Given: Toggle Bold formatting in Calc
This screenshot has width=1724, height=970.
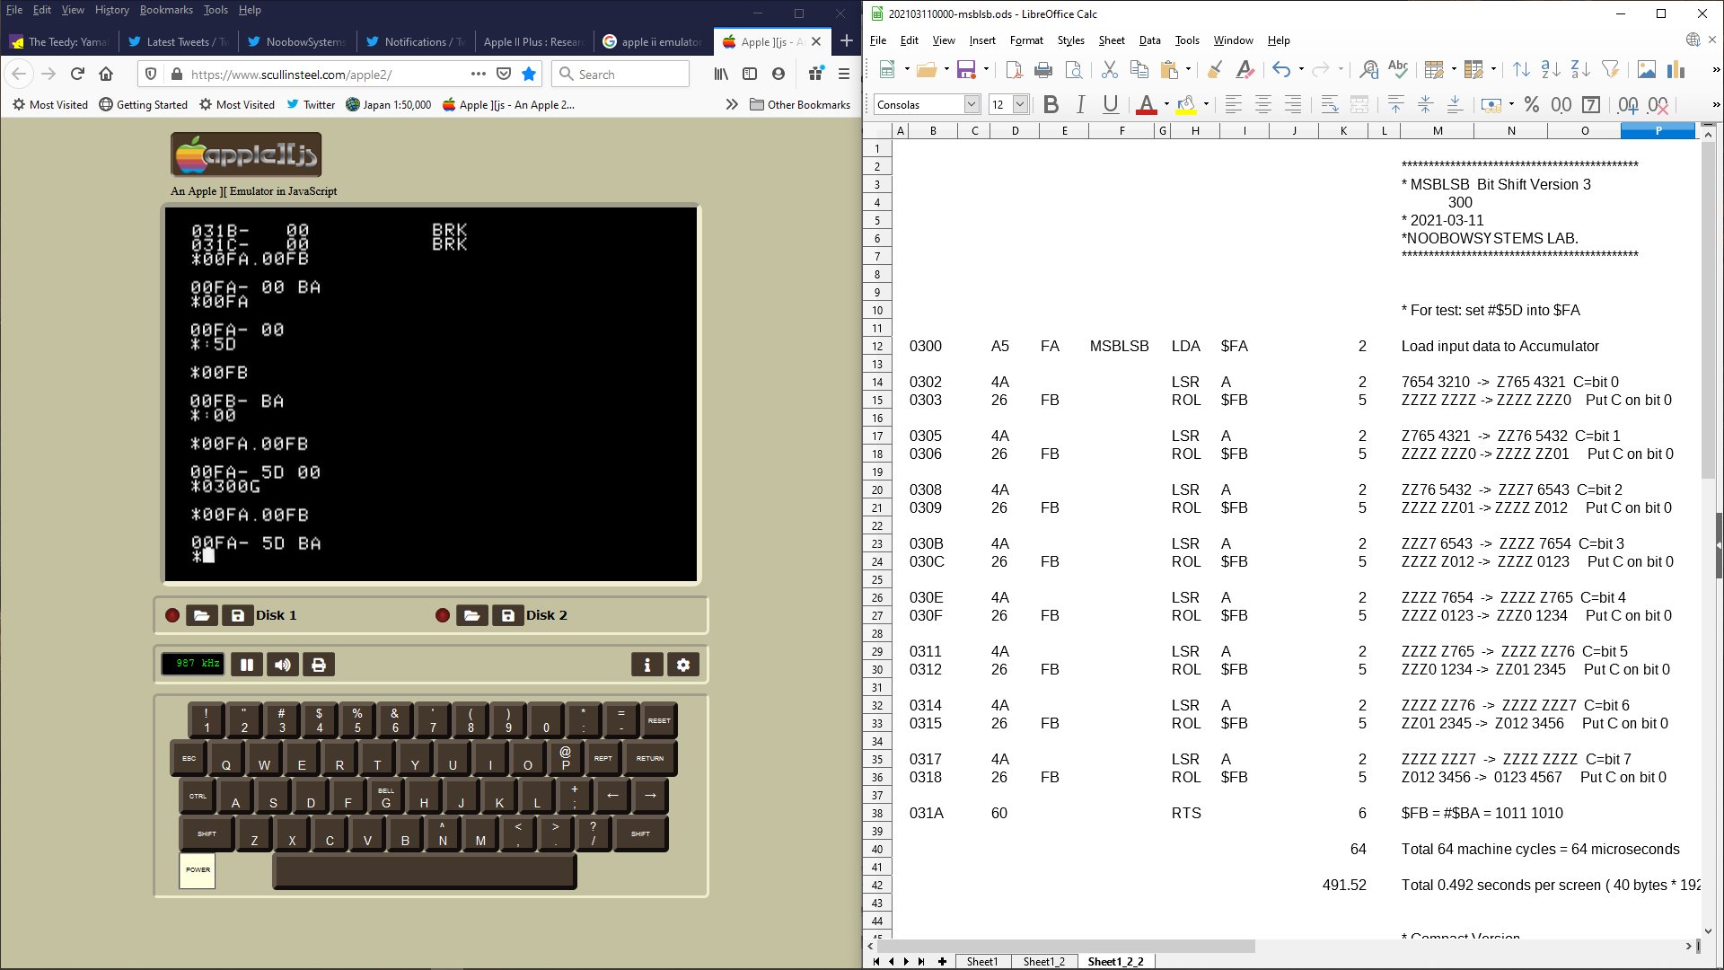Looking at the screenshot, I should 1051,105.
